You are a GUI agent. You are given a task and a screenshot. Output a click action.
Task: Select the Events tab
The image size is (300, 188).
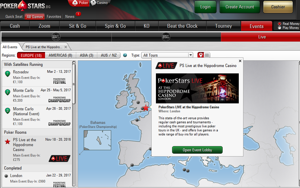click(257, 26)
